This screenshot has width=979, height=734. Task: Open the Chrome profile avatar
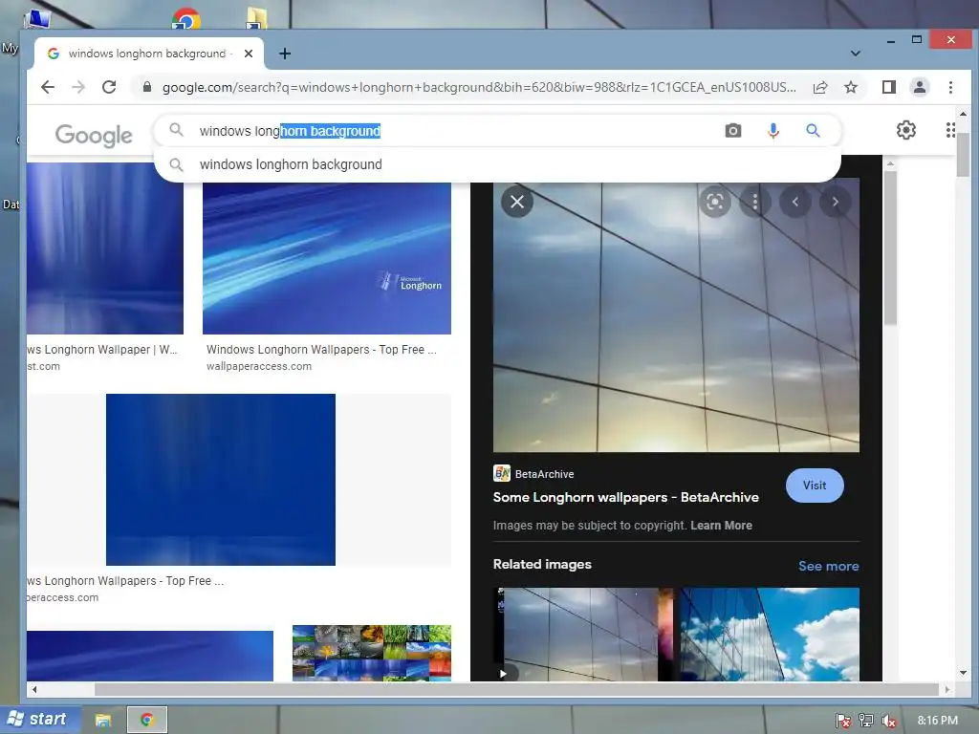click(x=920, y=87)
